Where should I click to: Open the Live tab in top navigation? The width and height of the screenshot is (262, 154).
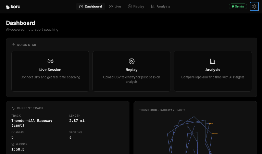click(x=115, y=7)
